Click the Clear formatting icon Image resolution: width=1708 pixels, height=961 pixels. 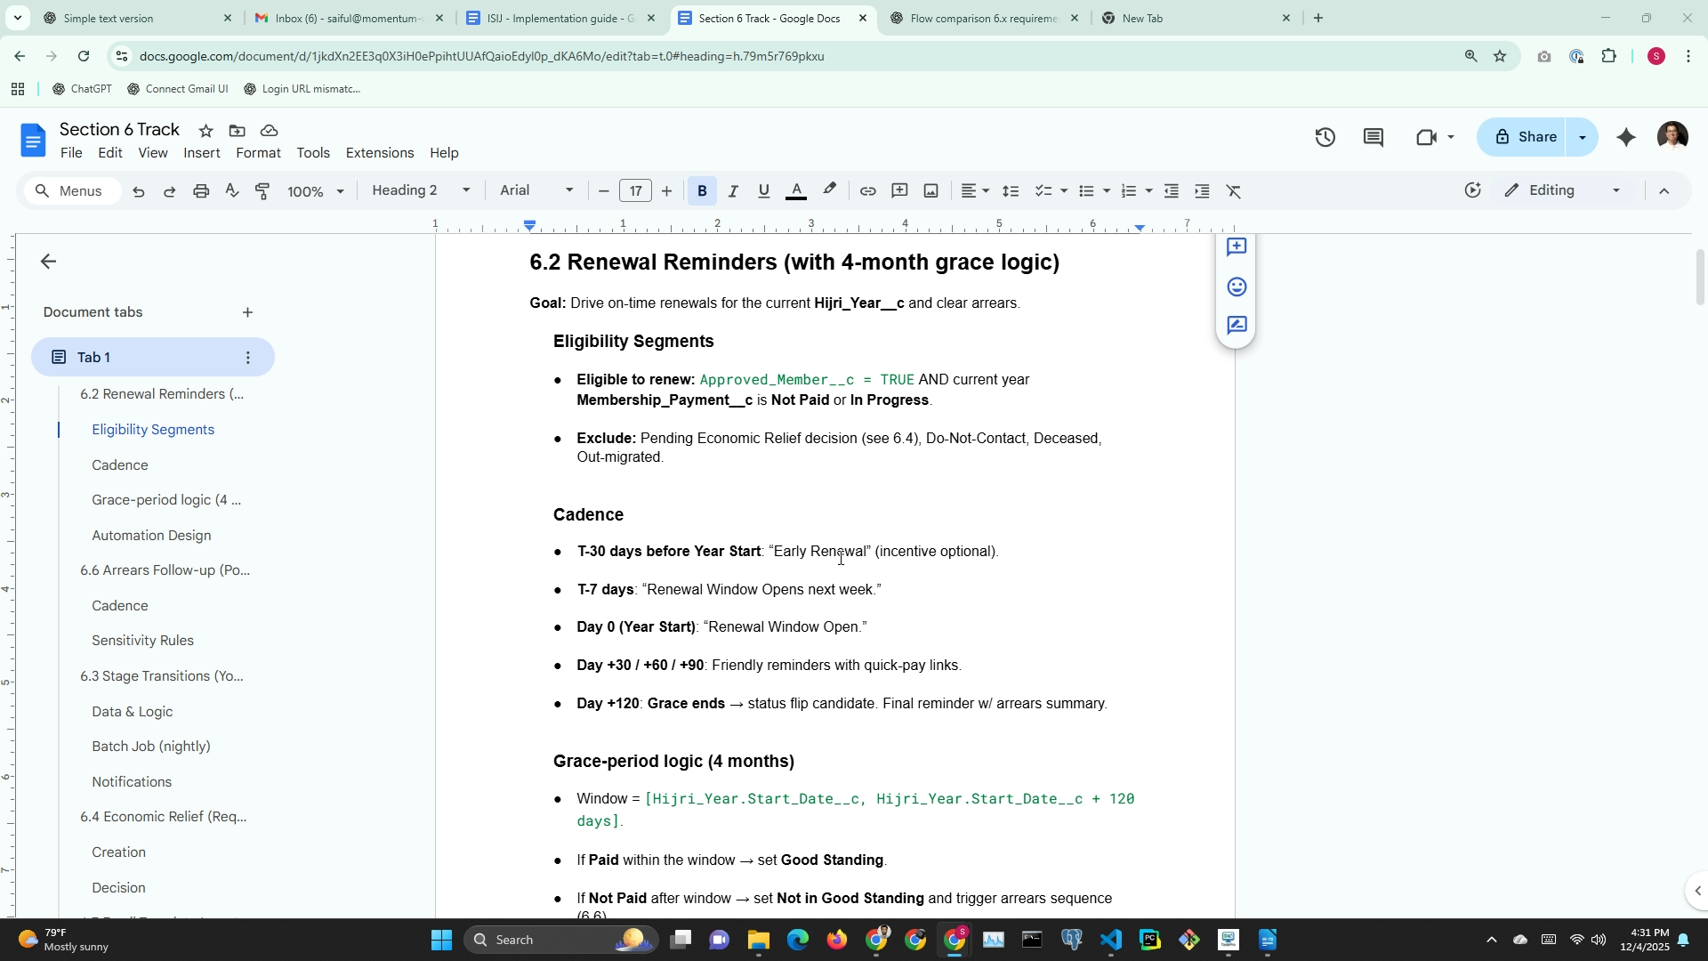1233,191
